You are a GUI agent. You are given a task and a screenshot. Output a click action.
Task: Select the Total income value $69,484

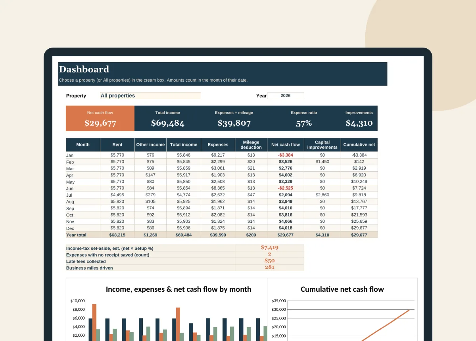click(168, 123)
